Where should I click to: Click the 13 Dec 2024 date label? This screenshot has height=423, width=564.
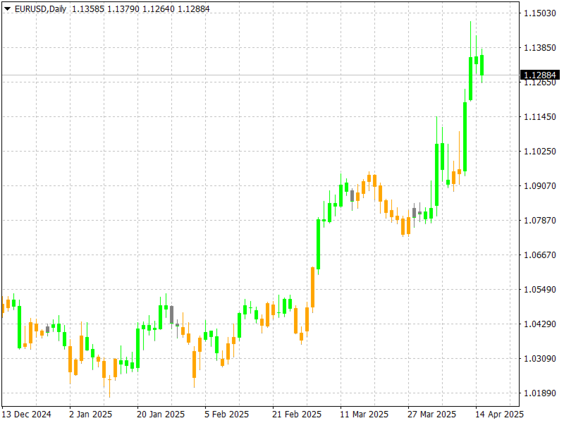[x=26, y=415]
